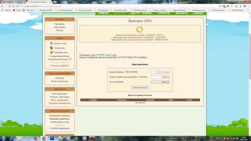
Task: Select the 'Финансовые операции' browser tab
Action: click(39, 2)
